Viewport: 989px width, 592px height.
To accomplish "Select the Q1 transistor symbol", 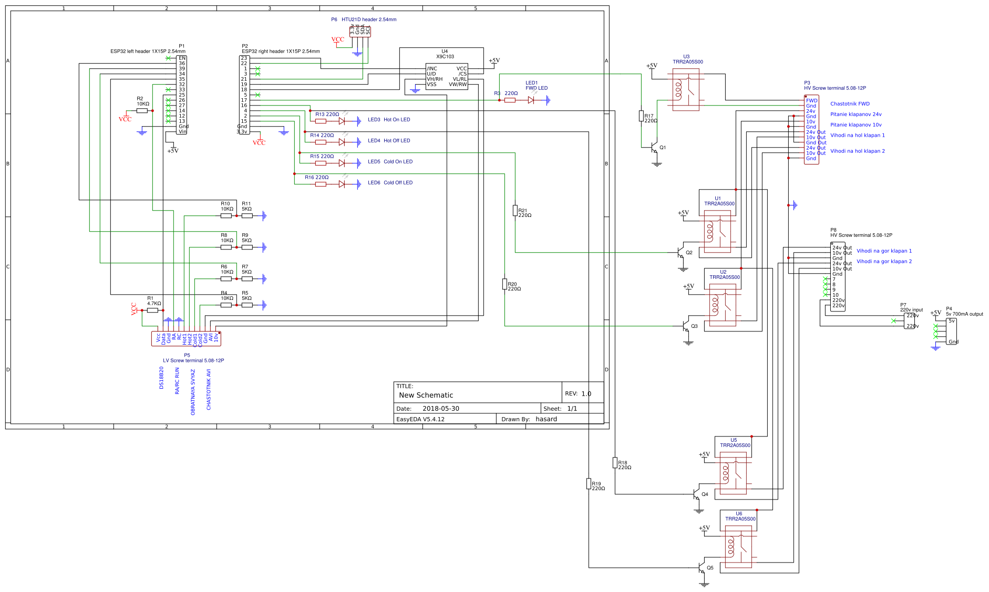I will click(x=654, y=148).
